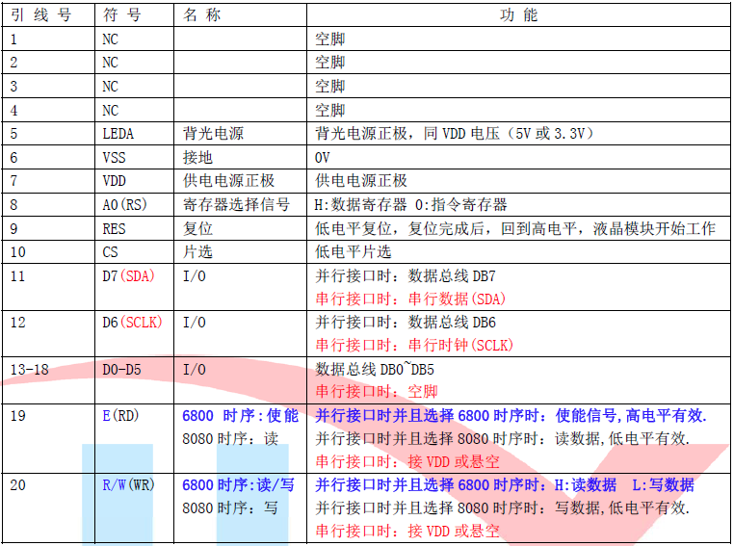
Task: Click the RES symbol cell
Action: 114,228
